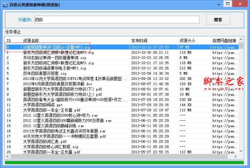Sort by 资源名称 column header
This screenshot has height=168, width=250.
click(75, 41)
